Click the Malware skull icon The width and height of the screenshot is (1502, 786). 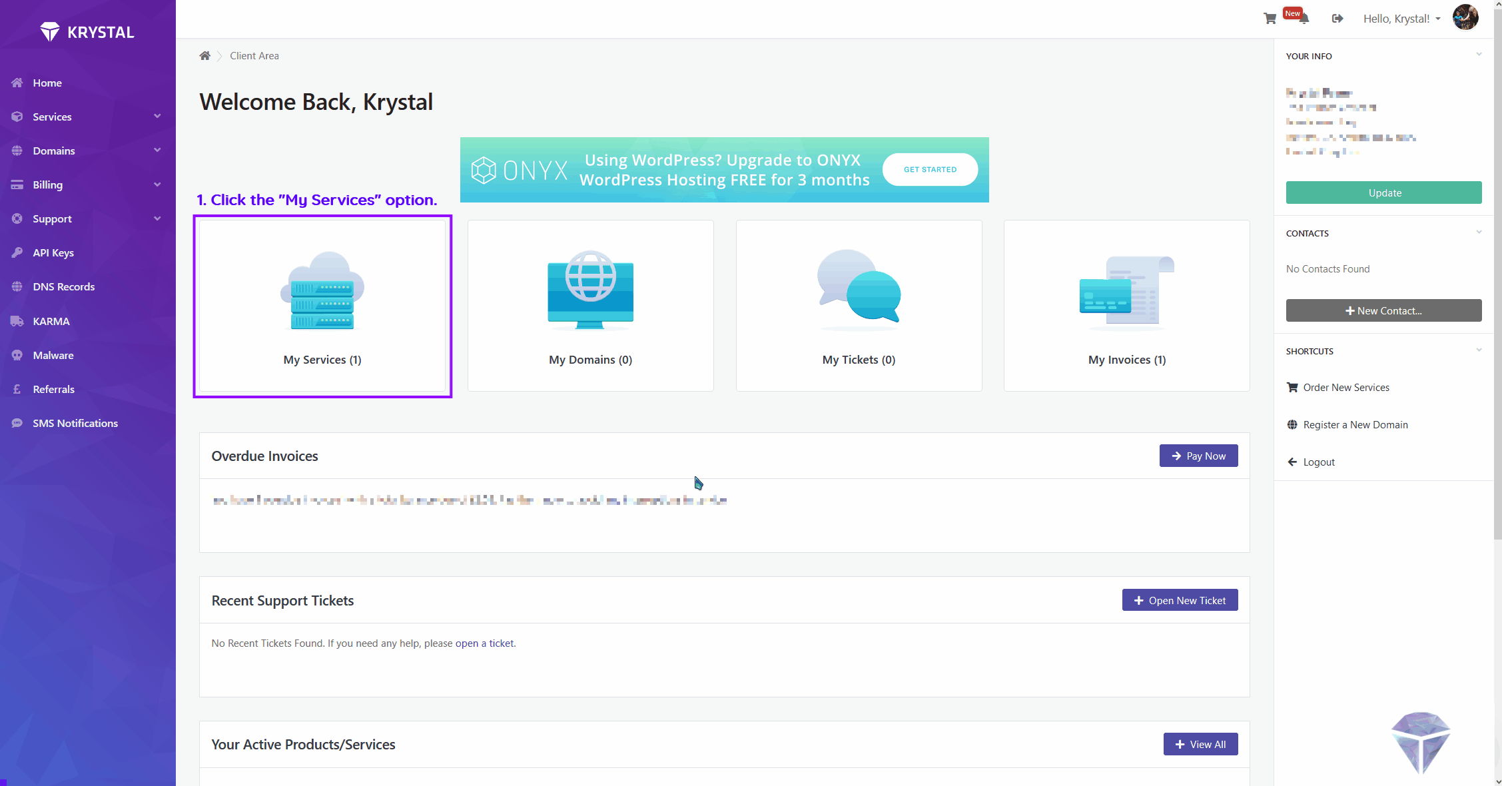17,355
